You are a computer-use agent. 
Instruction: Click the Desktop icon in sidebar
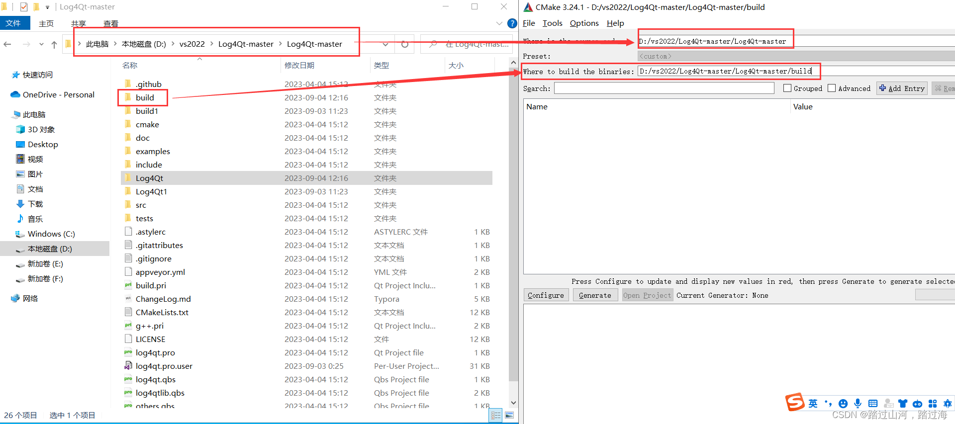click(20, 144)
